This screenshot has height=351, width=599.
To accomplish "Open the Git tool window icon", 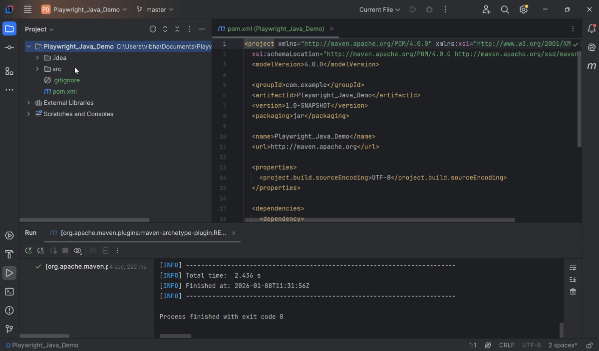I will pos(9,329).
